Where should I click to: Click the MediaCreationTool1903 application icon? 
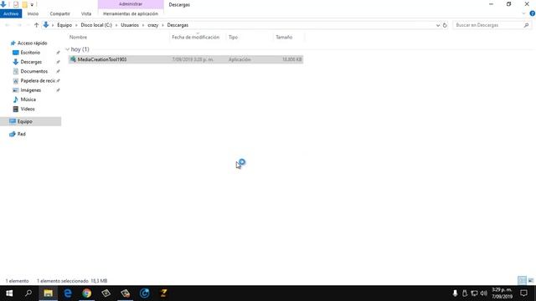pos(73,59)
